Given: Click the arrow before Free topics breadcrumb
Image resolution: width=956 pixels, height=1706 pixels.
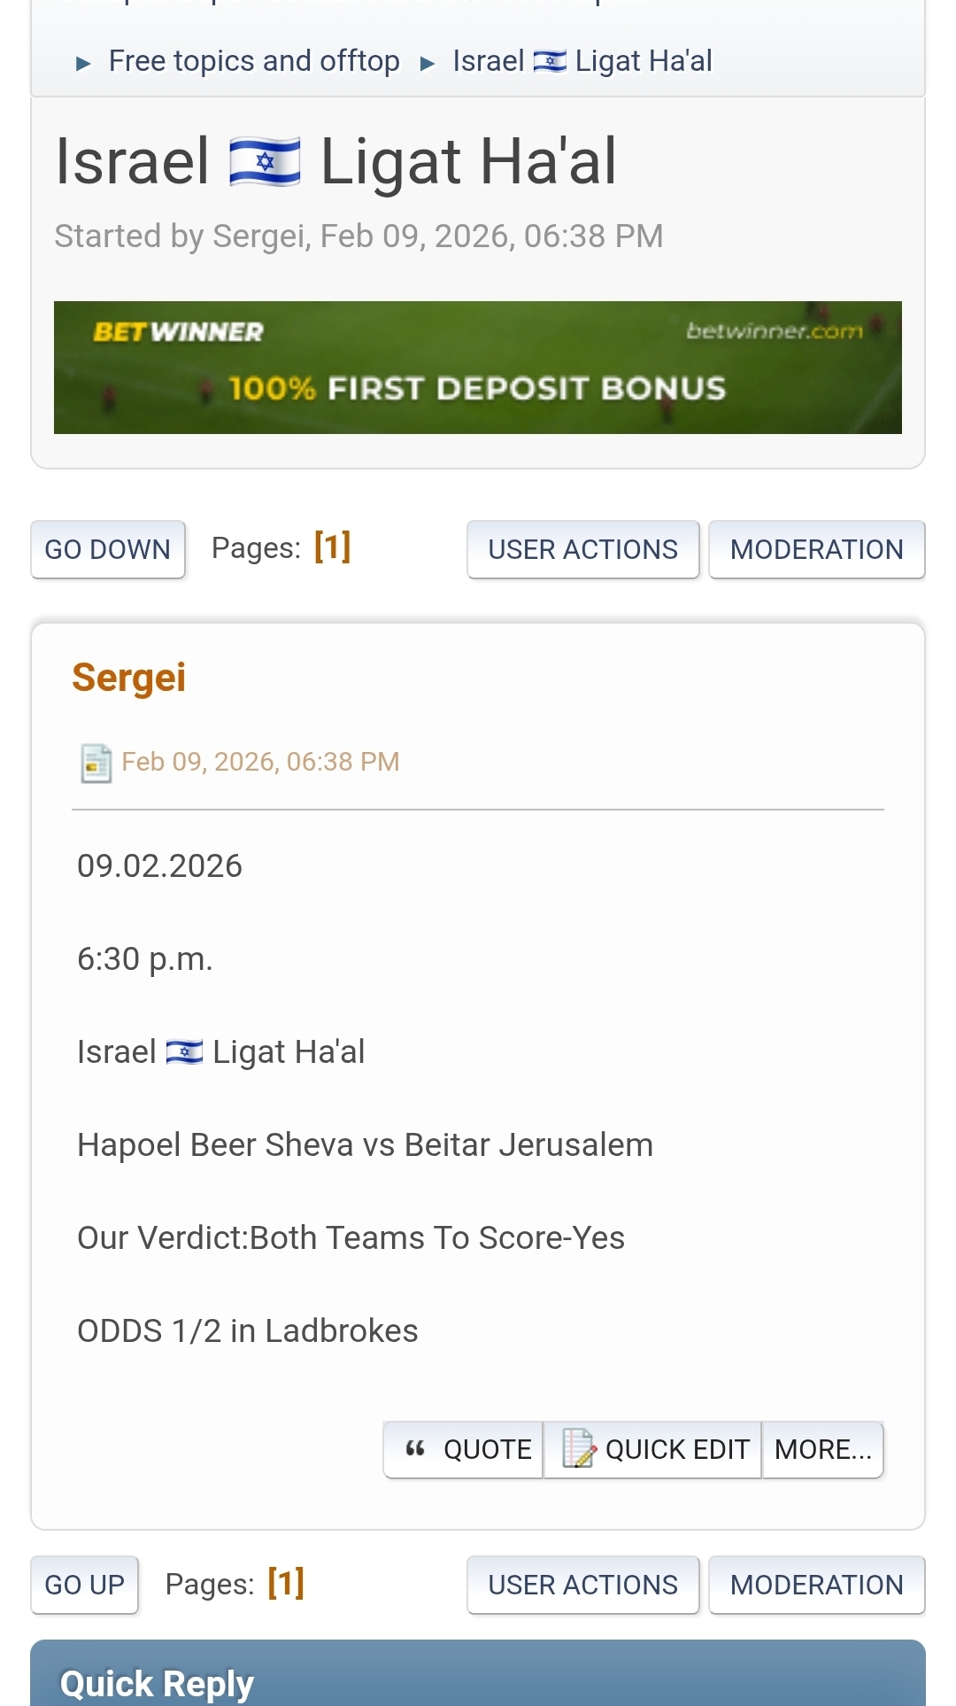Looking at the screenshot, I should (x=83, y=63).
